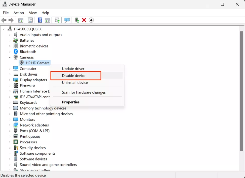Viewport: 245px width, 178px height.
Task: Open the Action menu
Action: pos(19,13)
